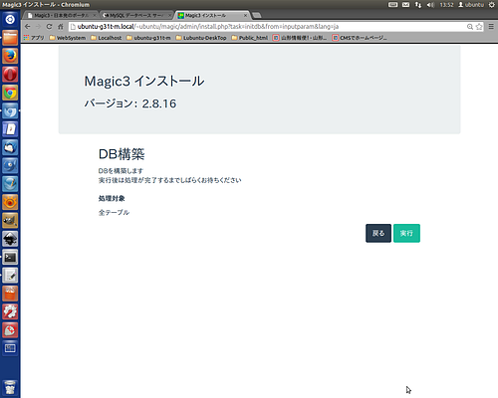Click the zoom magnifier in address bar
This screenshot has width=498, height=398.
pyautogui.click(x=470, y=27)
